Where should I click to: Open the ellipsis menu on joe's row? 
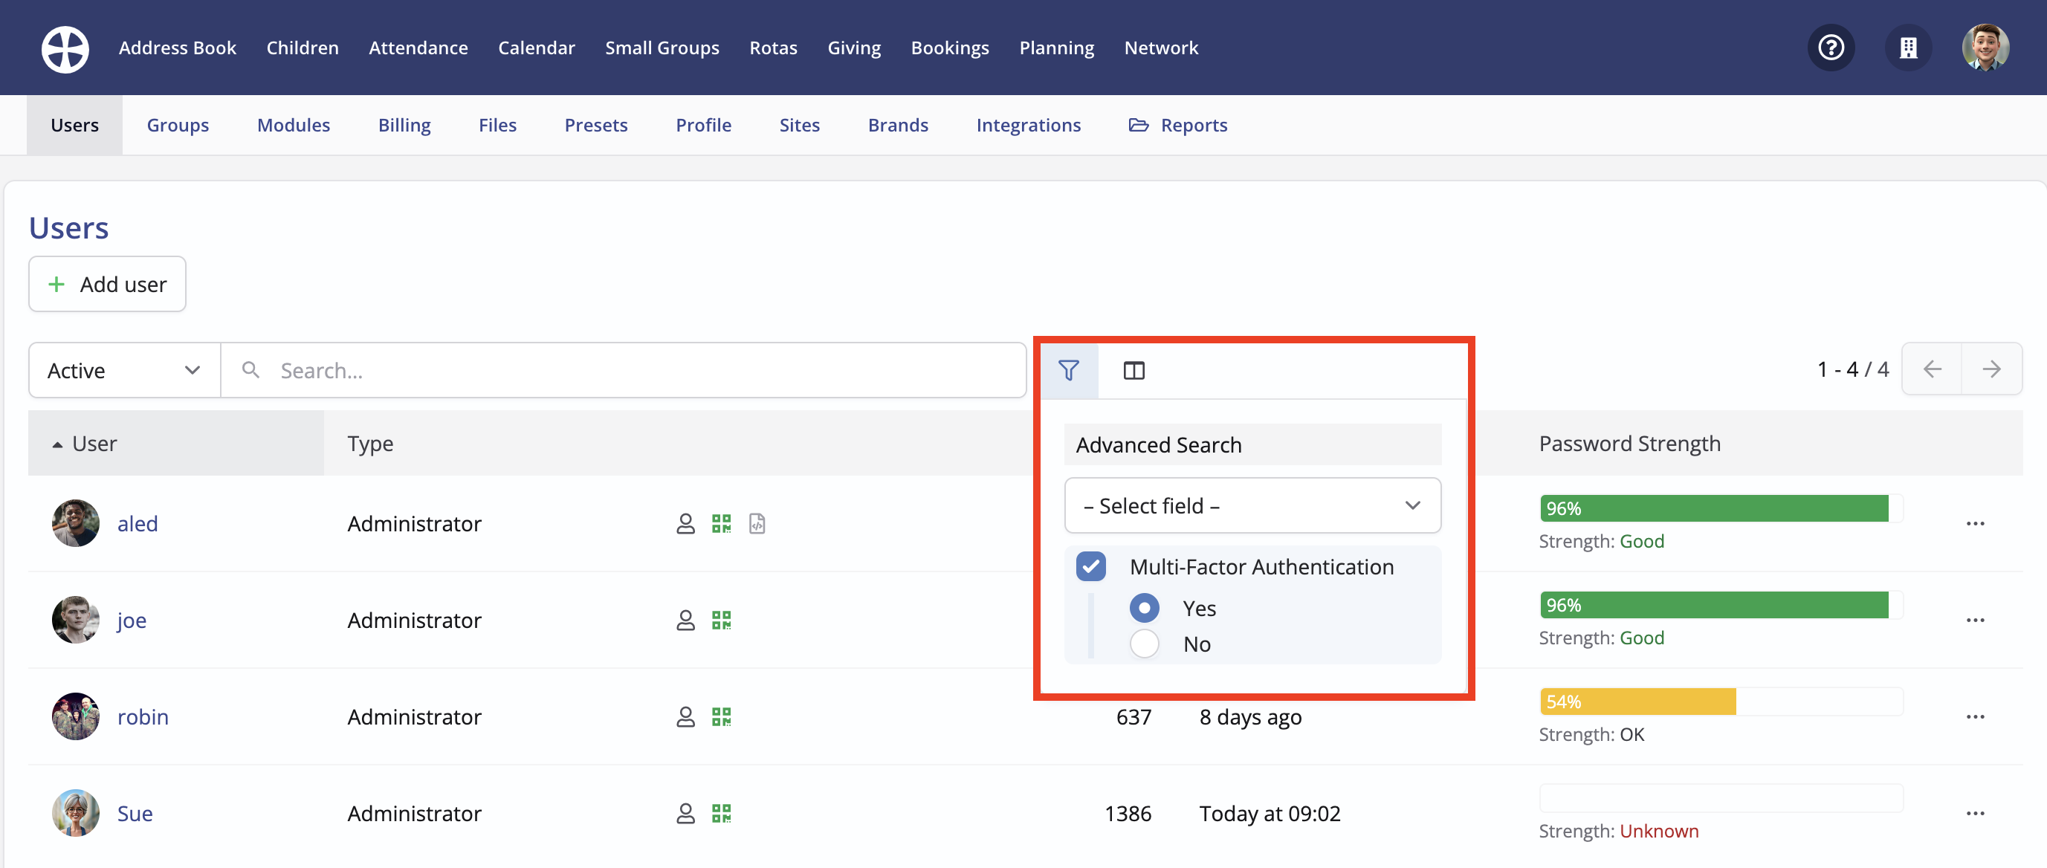pyautogui.click(x=1976, y=621)
